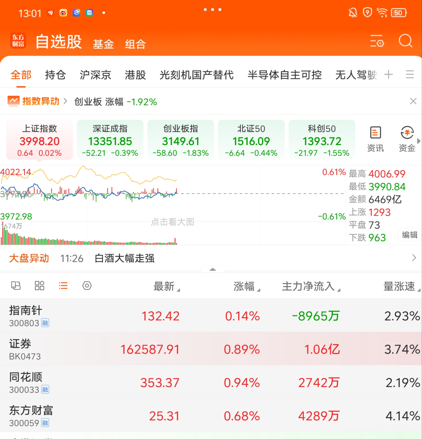Sort by 涨幅 column
Screen dimensions: 422x439
pos(246,287)
